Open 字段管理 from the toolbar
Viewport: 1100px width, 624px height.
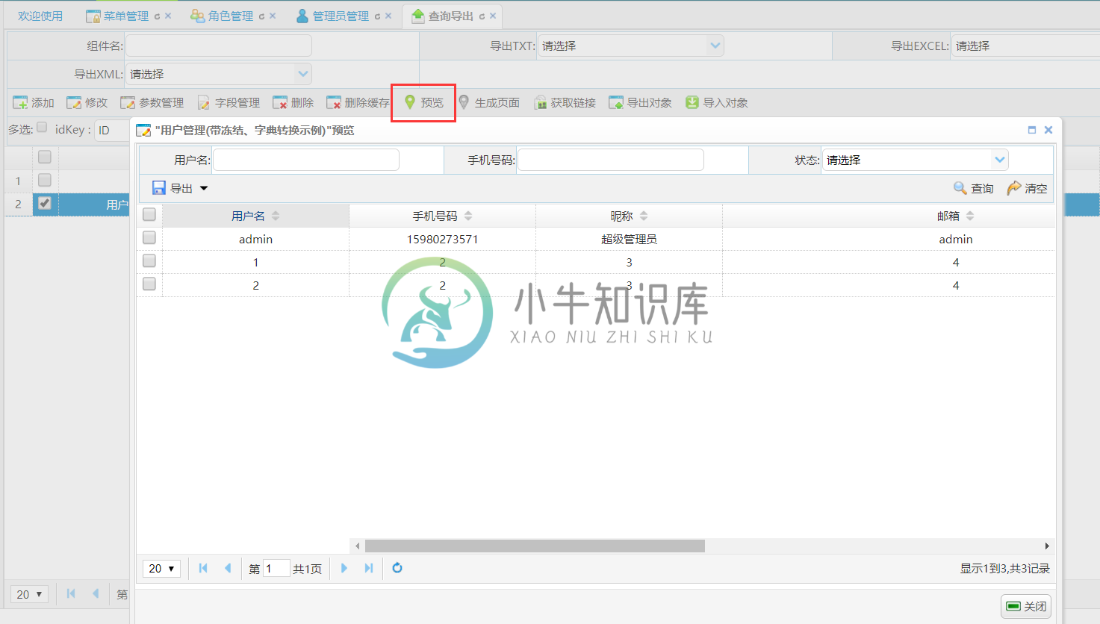coord(229,103)
